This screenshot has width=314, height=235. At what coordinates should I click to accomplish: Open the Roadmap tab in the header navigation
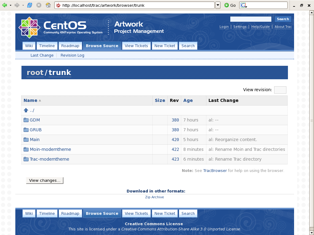point(70,46)
